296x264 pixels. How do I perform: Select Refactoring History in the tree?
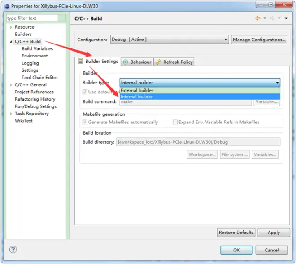tap(35, 99)
